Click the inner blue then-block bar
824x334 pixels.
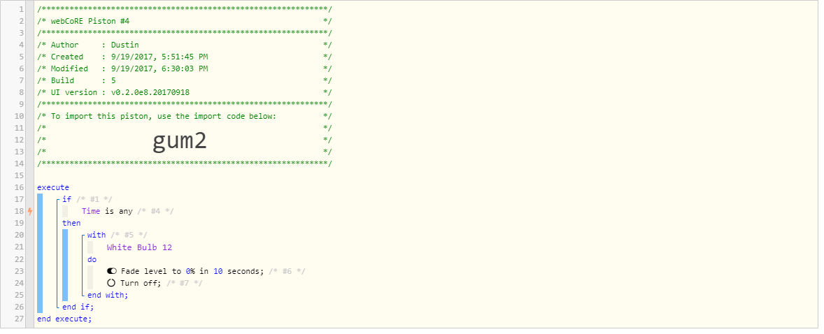coord(65,266)
